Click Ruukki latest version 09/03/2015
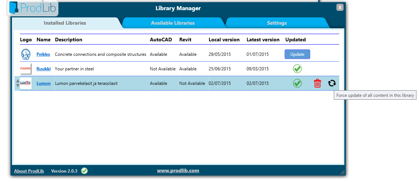Viewport: 419px width, 182px height. (258, 69)
